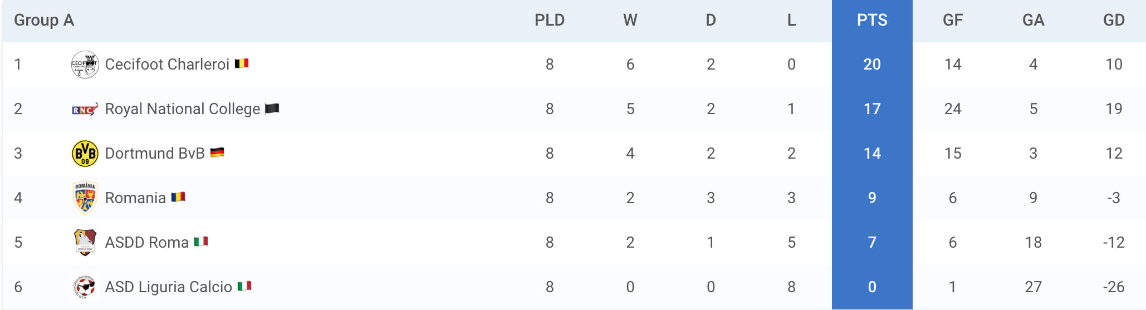Click the GF column header
This screenshot has width=1146, height=310.
(953, 21)
